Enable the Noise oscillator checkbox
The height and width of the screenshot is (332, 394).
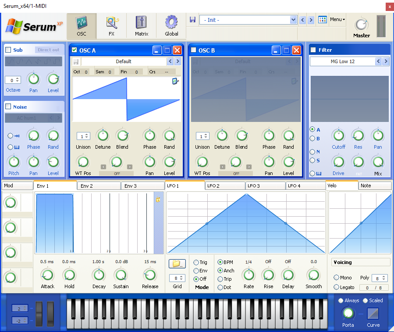coord(8,107)
